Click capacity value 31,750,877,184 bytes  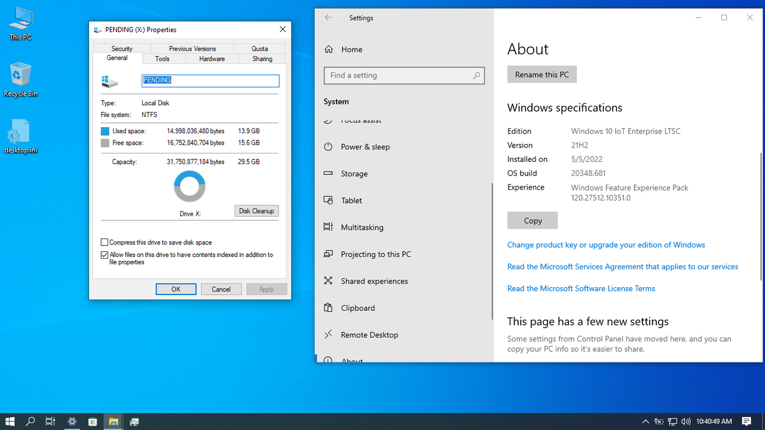pyautogui.click(x=195, y=162)
